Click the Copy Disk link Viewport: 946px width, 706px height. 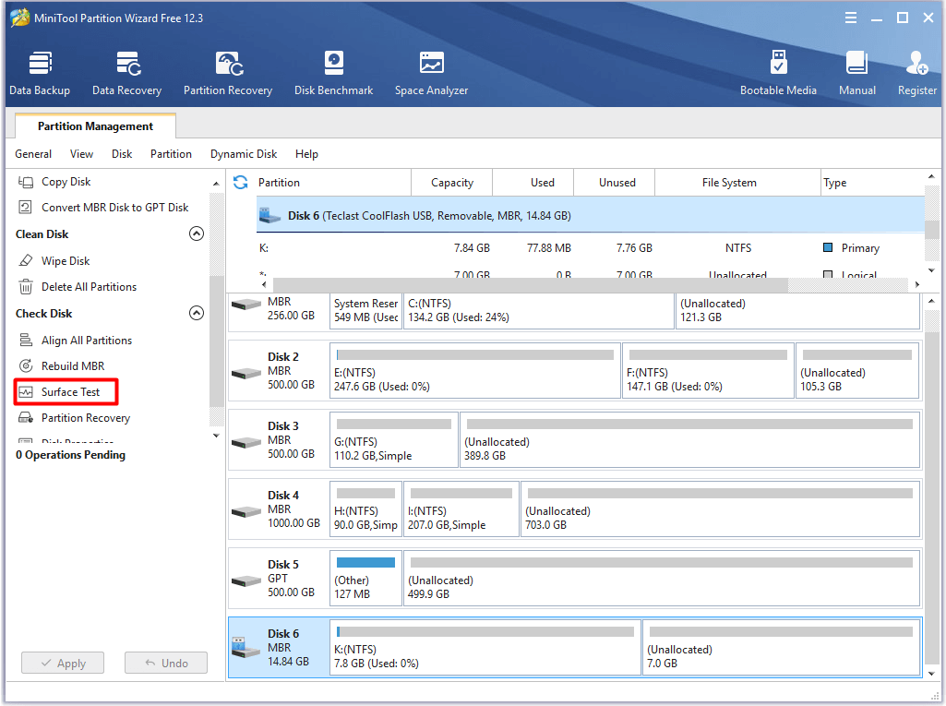click(x=66, y=182)
